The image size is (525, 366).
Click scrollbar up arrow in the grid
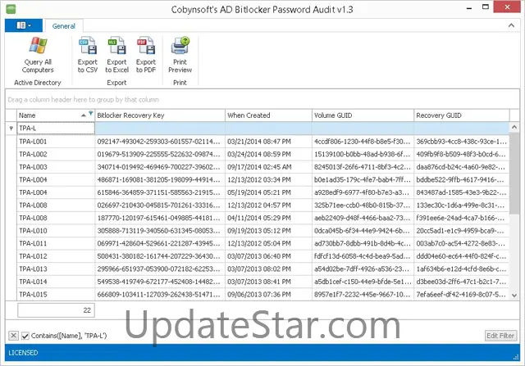tap(514, 127)
